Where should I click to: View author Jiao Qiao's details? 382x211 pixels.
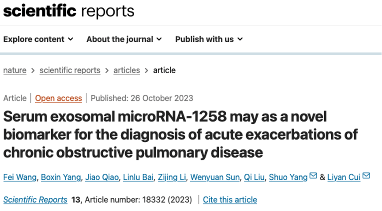click(102, 177)
